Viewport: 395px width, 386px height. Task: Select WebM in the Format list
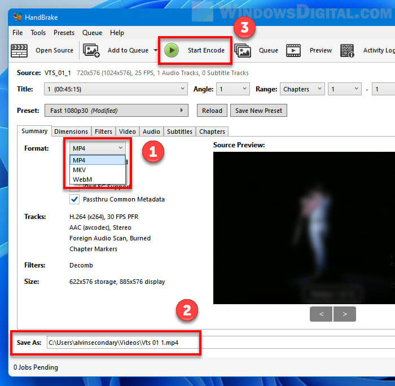click(98, 179)
